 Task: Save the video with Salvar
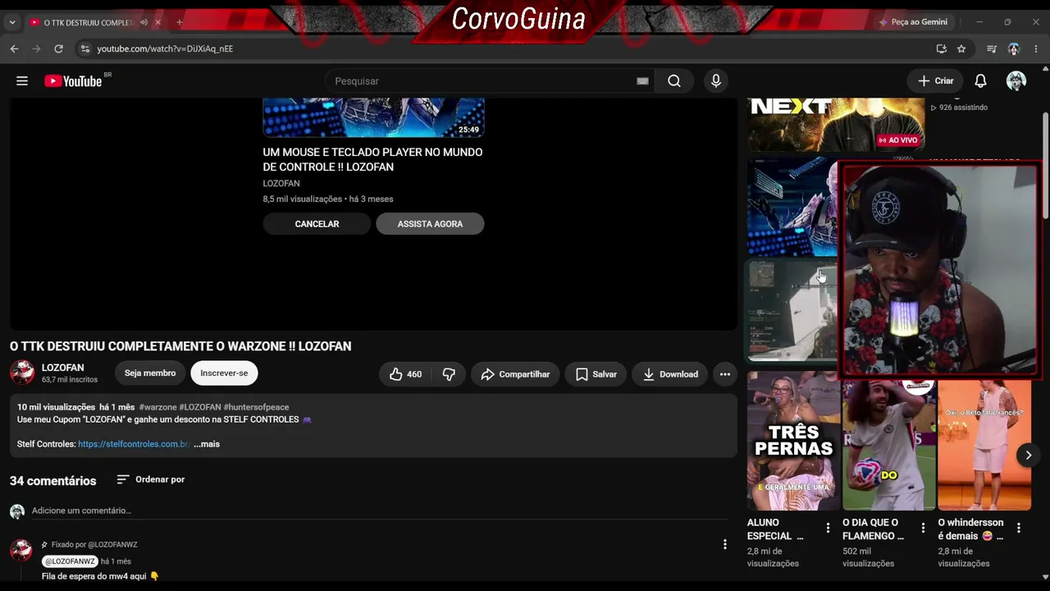click(x=596, y=374)
